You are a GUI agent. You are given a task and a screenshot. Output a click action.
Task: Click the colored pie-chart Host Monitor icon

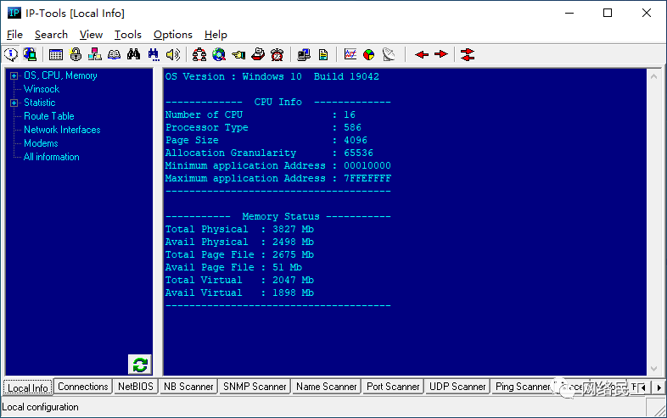pos(369,54)
